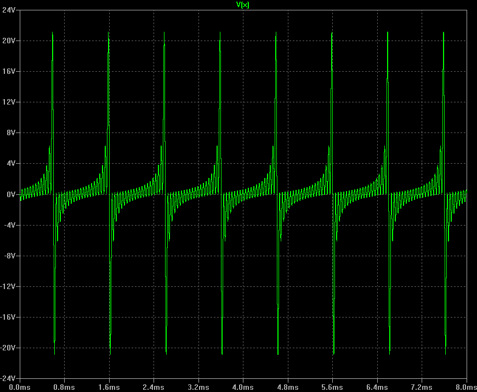Click the 6.4ms time axis label

377,388
